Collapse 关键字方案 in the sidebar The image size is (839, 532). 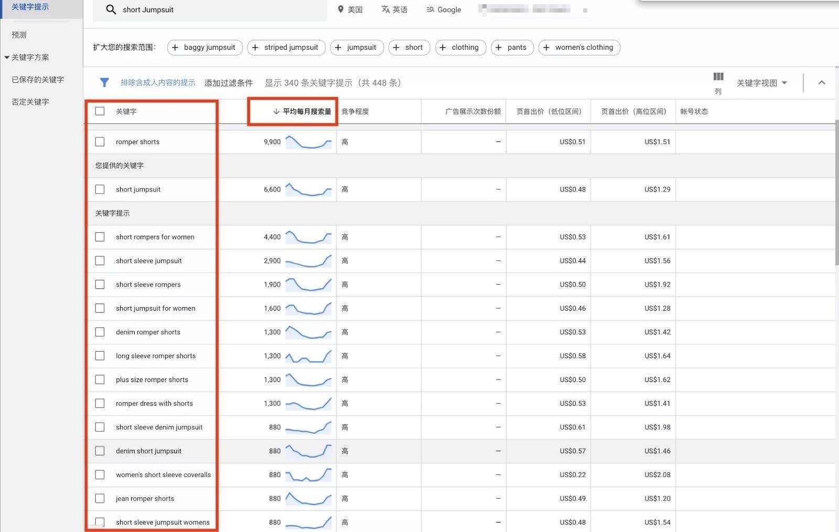(x=7, y=57)
